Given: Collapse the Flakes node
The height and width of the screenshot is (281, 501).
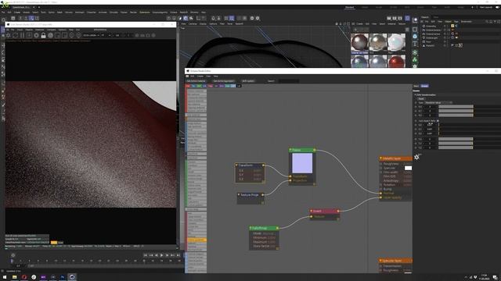Looking at the screenshot, I should click(290, 150).
